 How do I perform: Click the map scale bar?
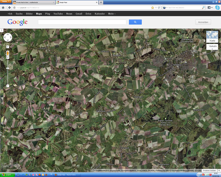click(x=9, y=165)
